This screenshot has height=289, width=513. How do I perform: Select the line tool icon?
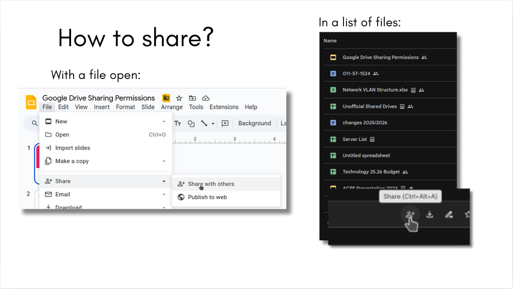(x=204, y=123)
